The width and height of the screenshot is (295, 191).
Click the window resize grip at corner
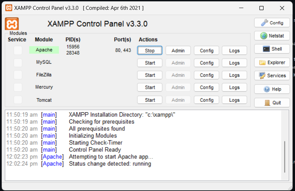tap(290, 188)
